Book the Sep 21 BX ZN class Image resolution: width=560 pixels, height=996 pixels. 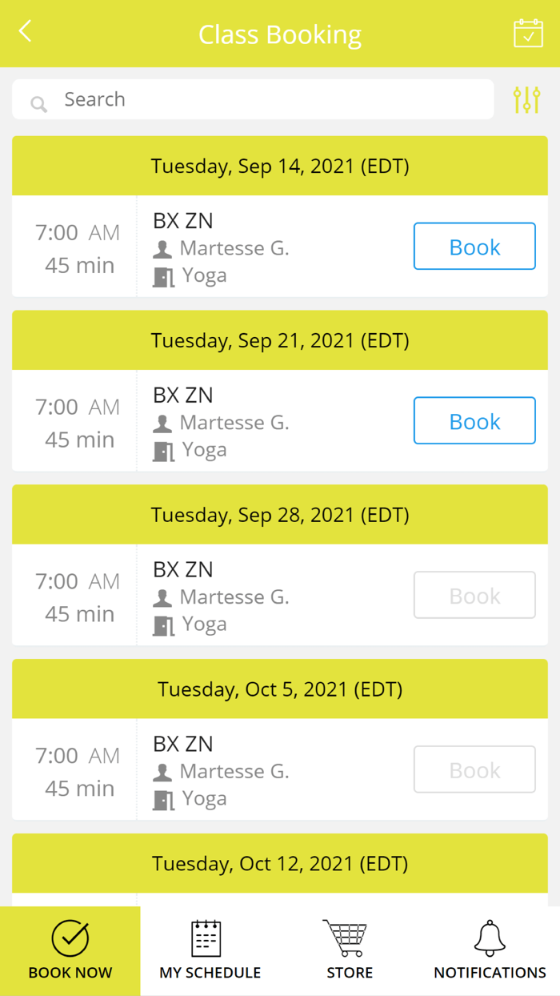tap(474, 421)
